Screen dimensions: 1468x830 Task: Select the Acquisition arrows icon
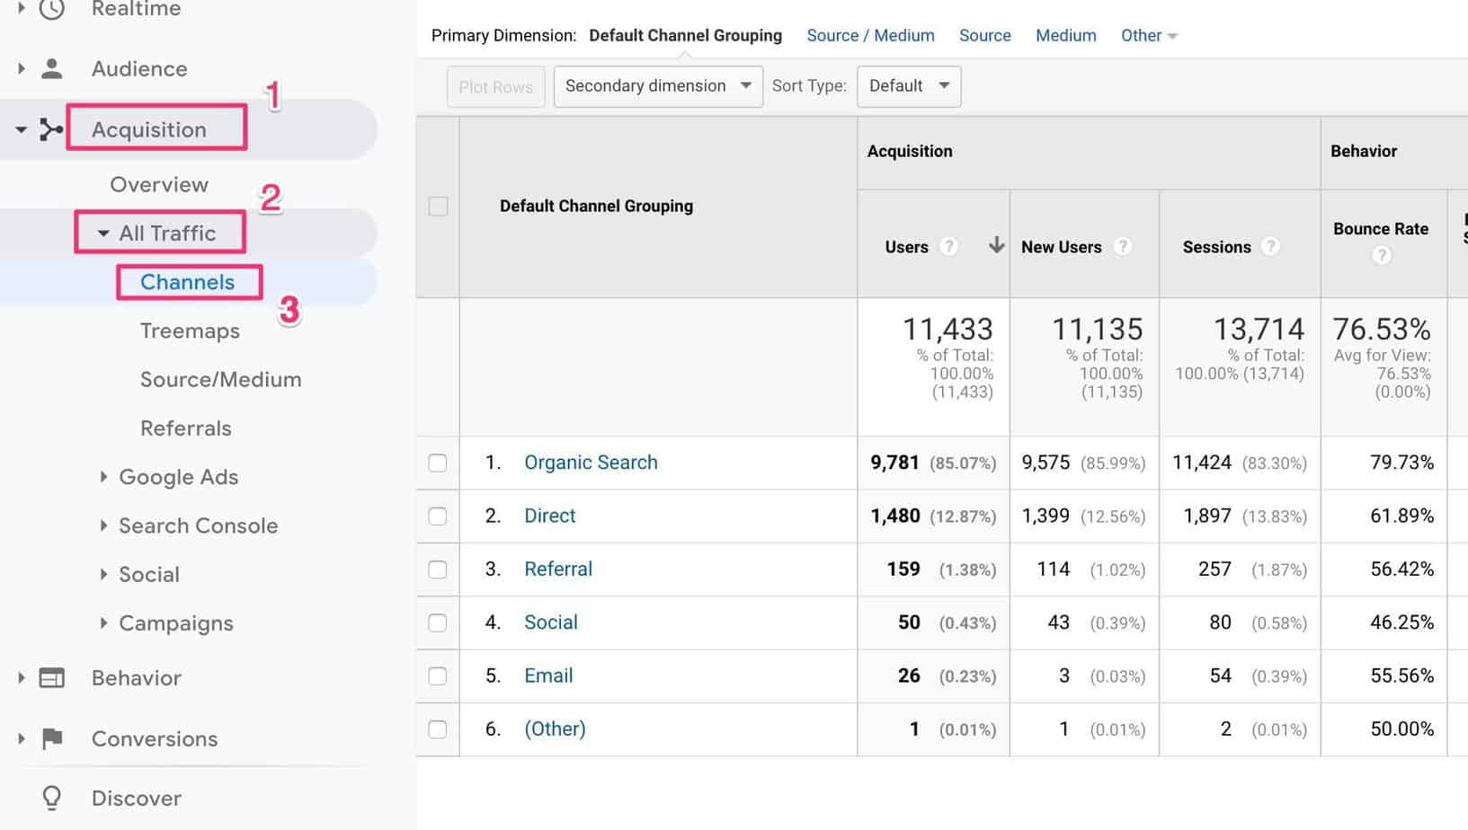(50, 128)
